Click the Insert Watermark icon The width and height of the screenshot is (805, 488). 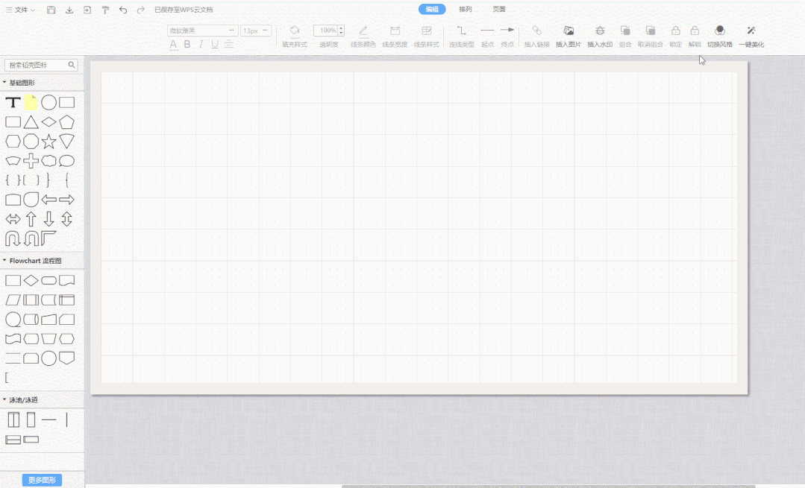pos(600,31)
